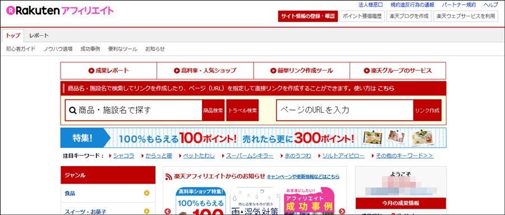Focus the 商品・施設名で探す search field
Image resolution: width=505 pixels, height=215 pixels.
point(134,110)
